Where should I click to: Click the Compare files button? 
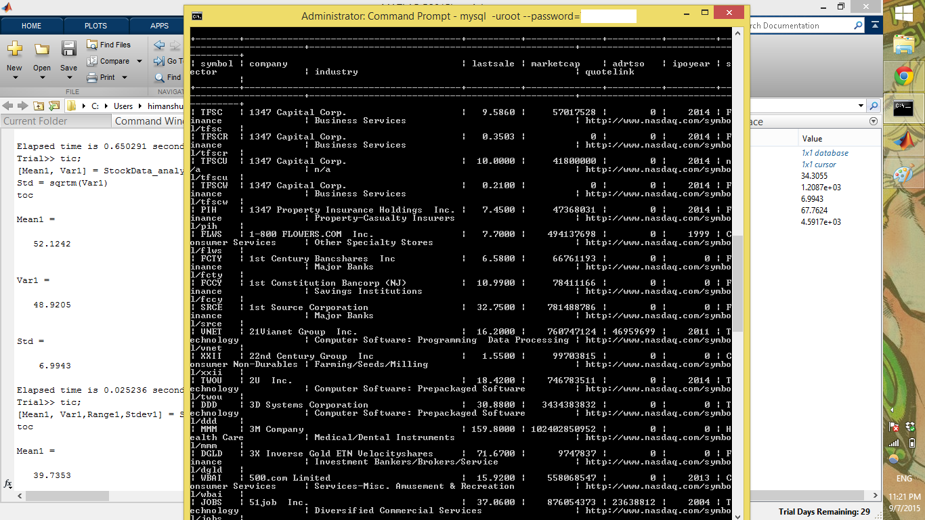[109, 61]
